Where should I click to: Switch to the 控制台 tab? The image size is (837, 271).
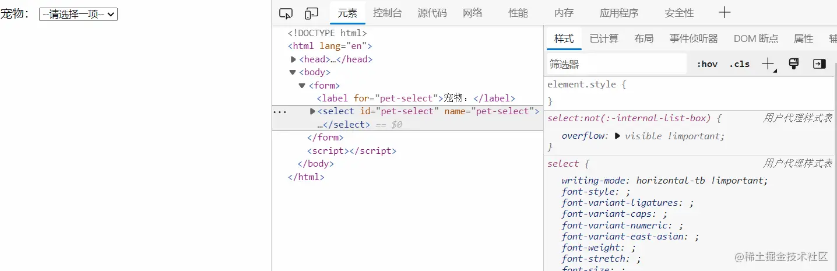(388, 13)
